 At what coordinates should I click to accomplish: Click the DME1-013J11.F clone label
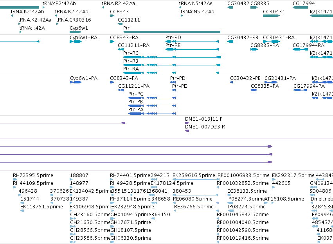(x=203, y=119)
